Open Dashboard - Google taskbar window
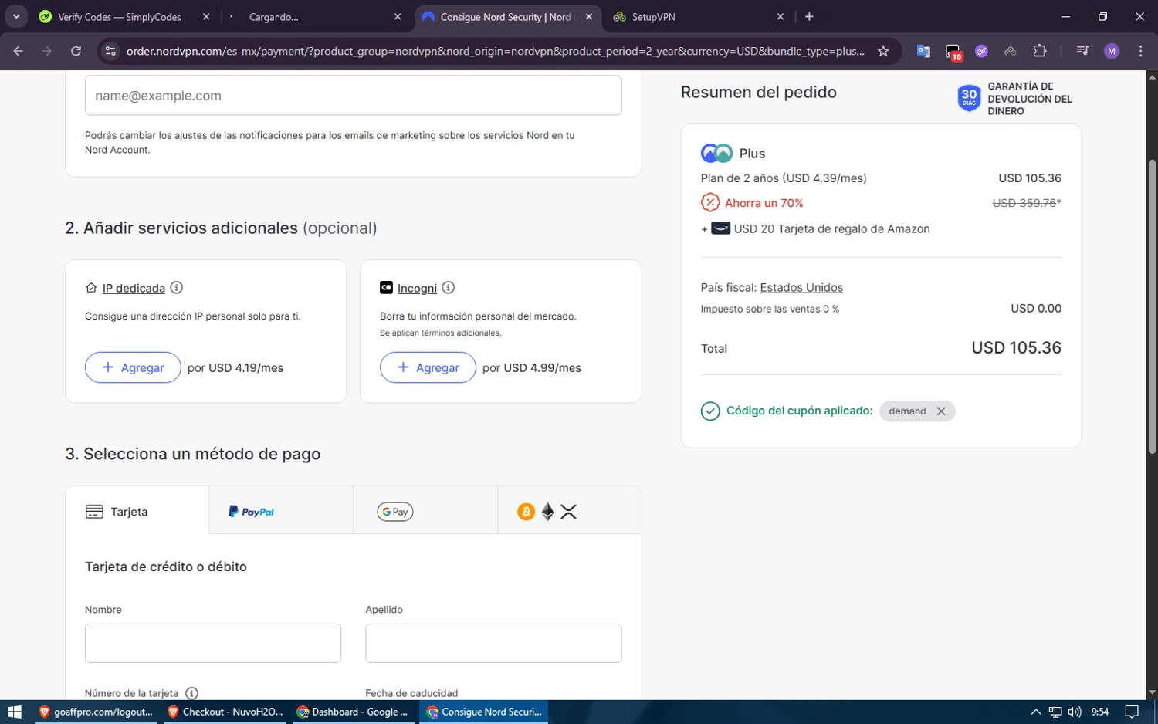 (x=354, y=712)
